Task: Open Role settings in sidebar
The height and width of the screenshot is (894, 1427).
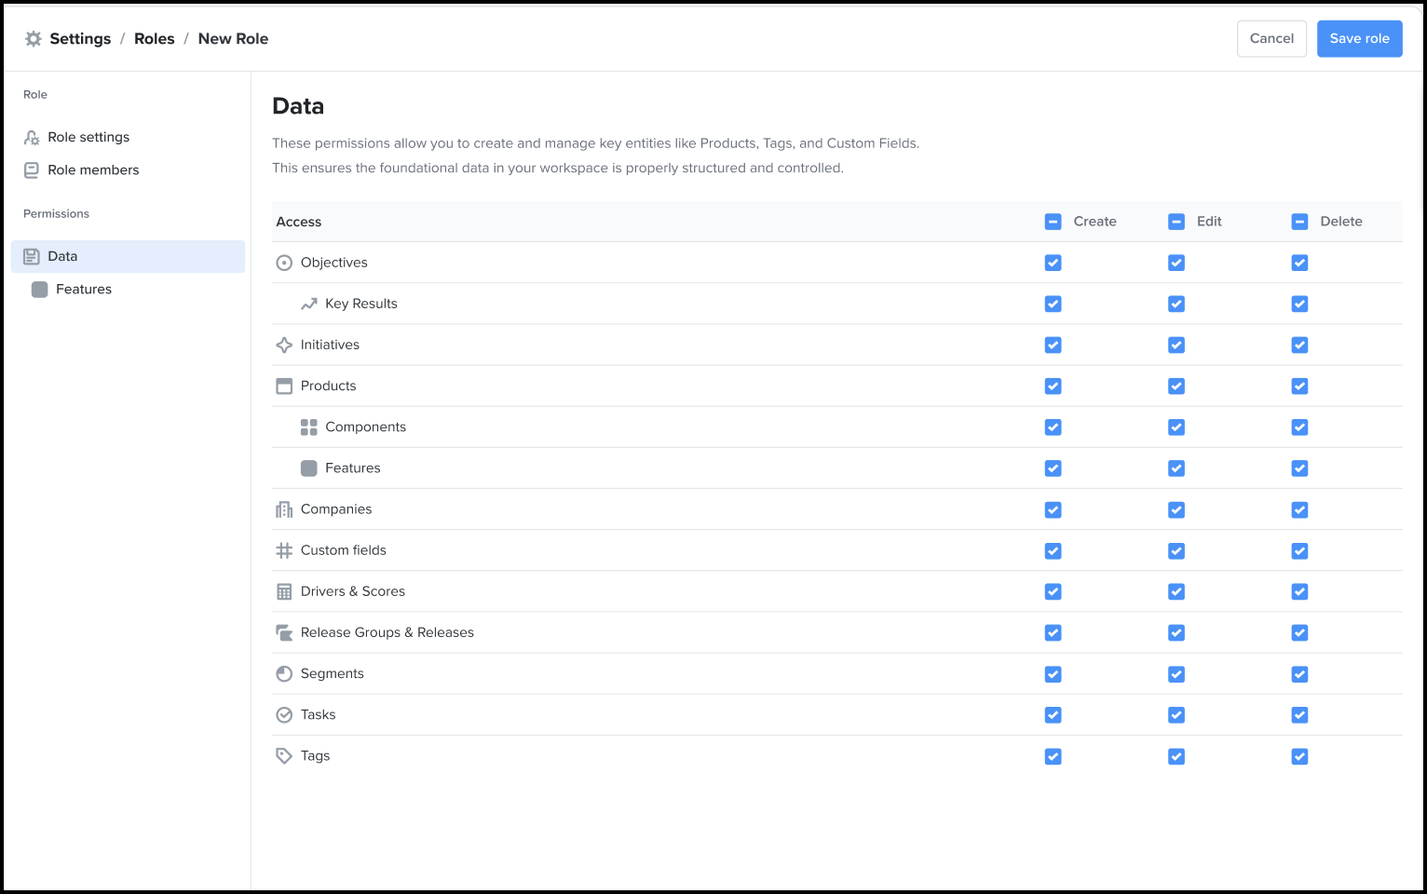Action: click(128, 138)
